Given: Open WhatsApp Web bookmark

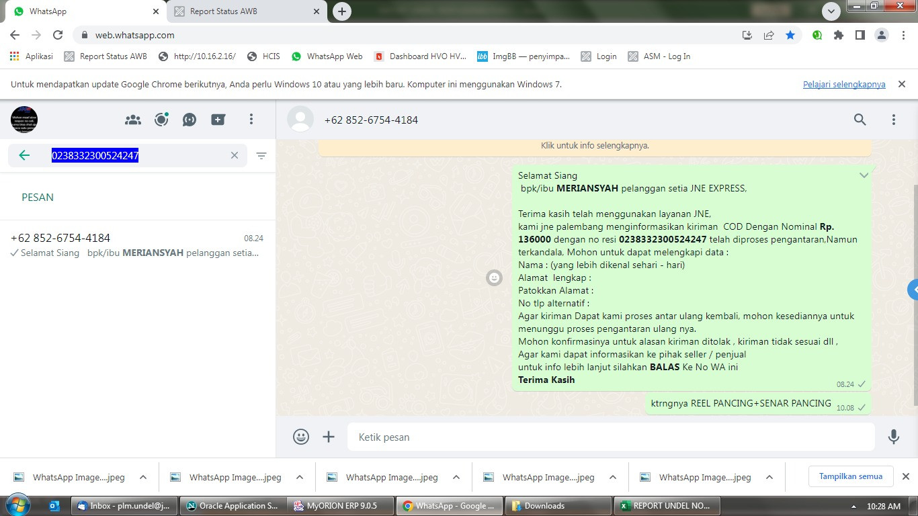Looking at the screenshot, I should pyautogui.click(x=327, y=56).
